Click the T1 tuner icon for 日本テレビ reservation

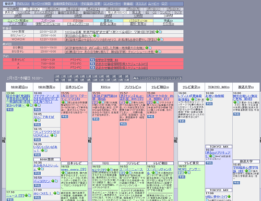(x=92, y=60)
